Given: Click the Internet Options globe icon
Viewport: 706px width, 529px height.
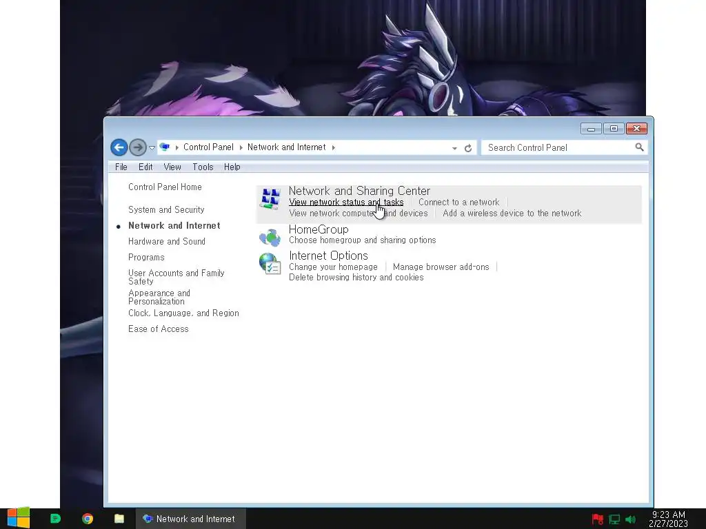Looking at the screenshot, I should point(270,264).
